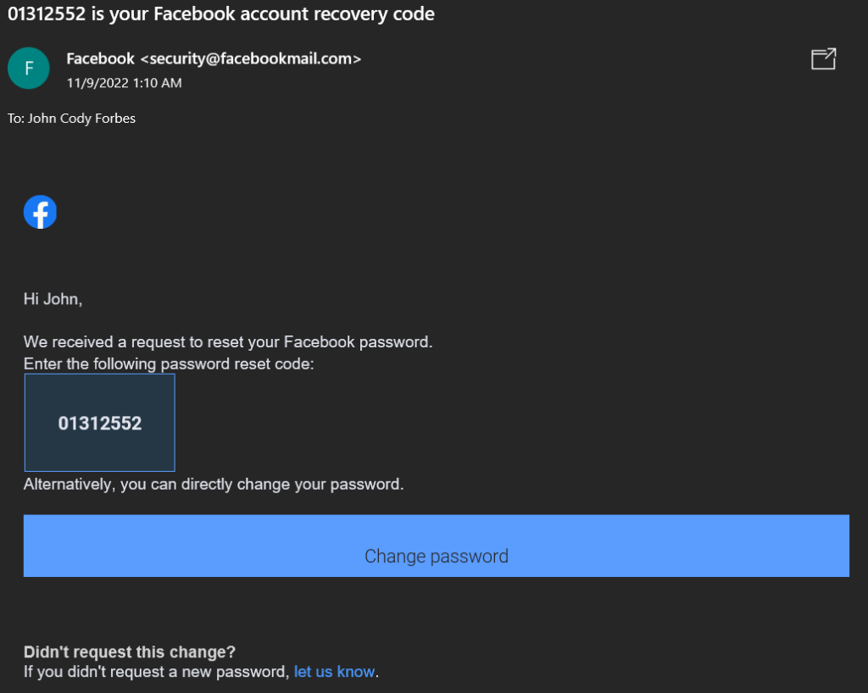The width and height of the screenshot is (868, 693).
Task: Open the message in a new window
Action: click(823, 58)
